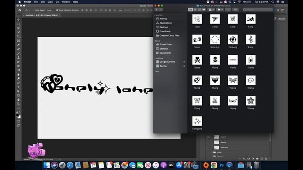The width and height of the screenshot is (303, 170).
Task: Open more align options ellipsis
Action: (x=120, y=10)
